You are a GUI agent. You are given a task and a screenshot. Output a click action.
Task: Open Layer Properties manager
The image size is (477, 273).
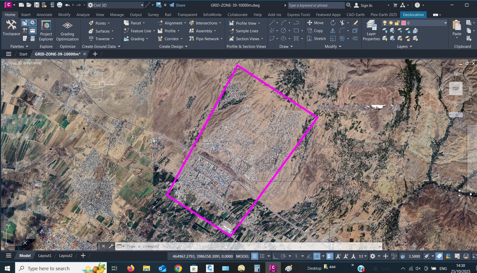coord(371,31)
